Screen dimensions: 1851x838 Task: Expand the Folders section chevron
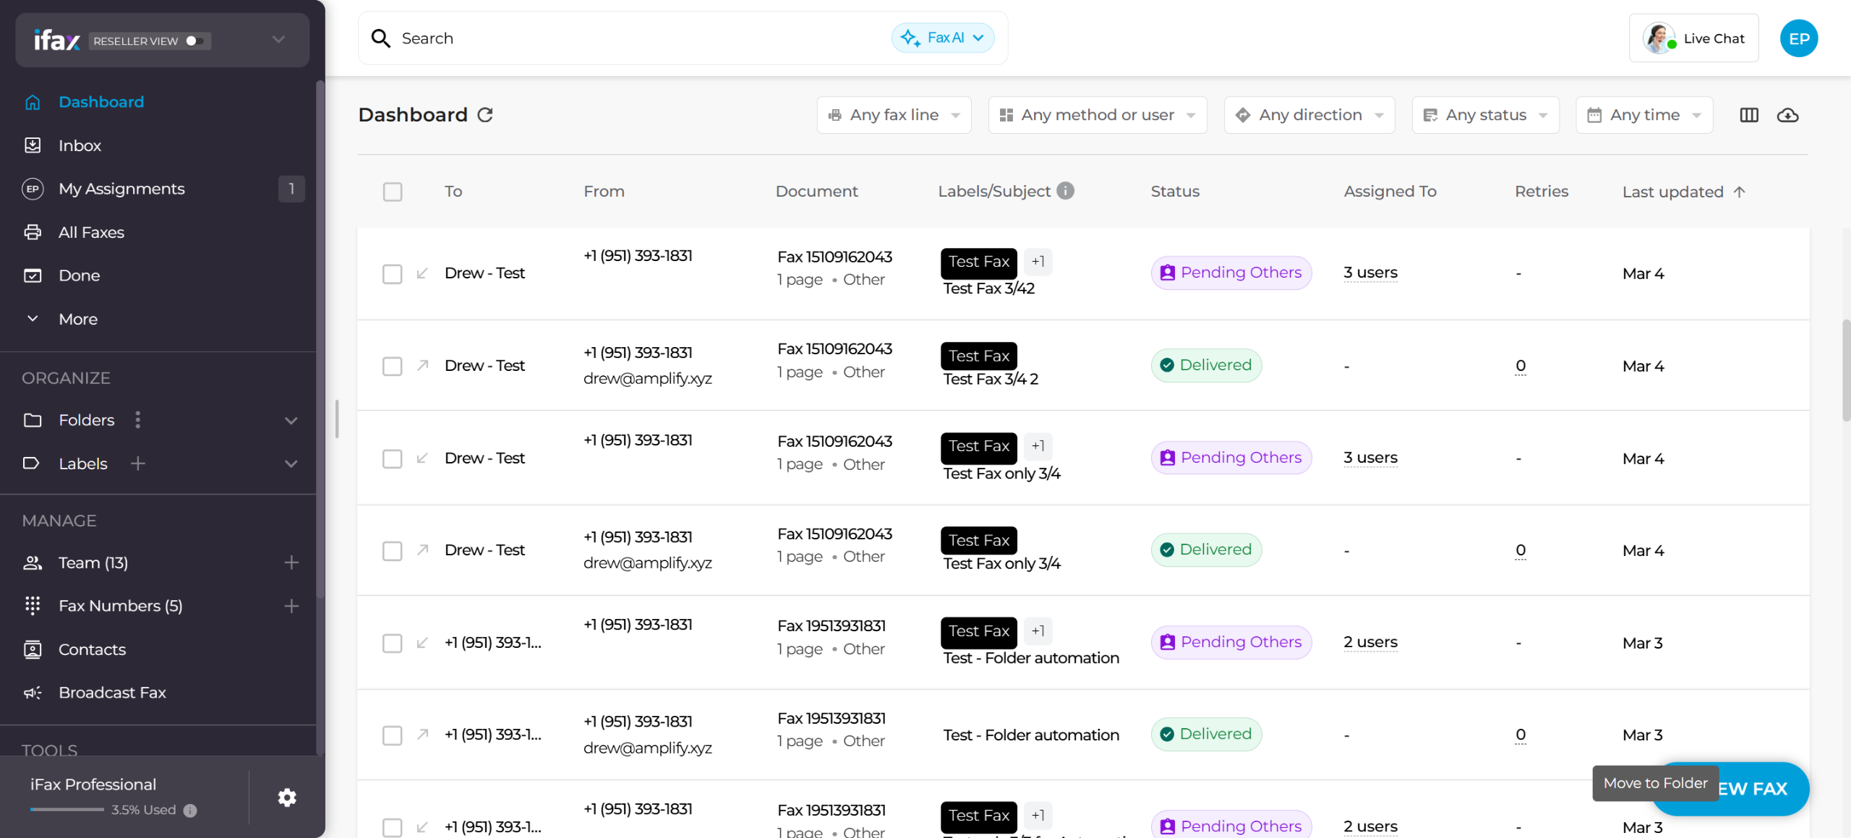tap(291, 421)
